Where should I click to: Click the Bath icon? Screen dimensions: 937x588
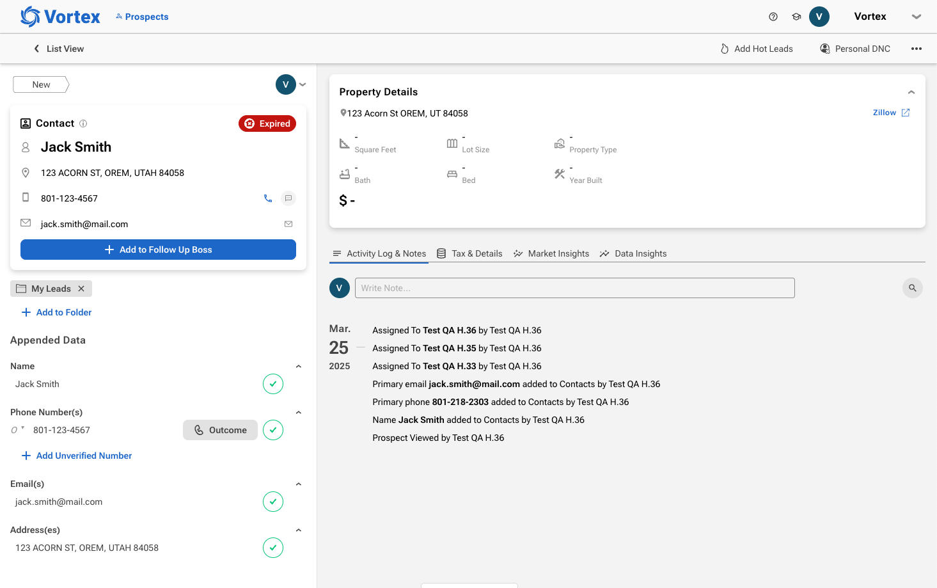(x=344, y=173)
